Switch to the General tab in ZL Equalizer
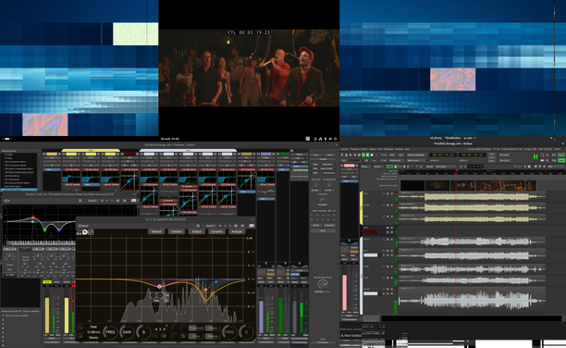Viewport: 566px width, 348px height. tap(156, 231)
